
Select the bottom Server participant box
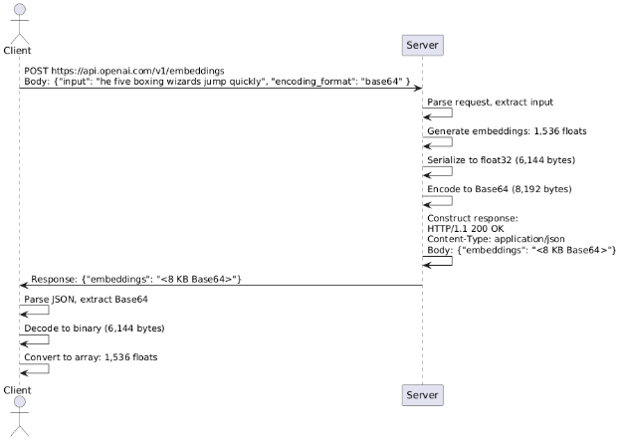pos(422,395)
